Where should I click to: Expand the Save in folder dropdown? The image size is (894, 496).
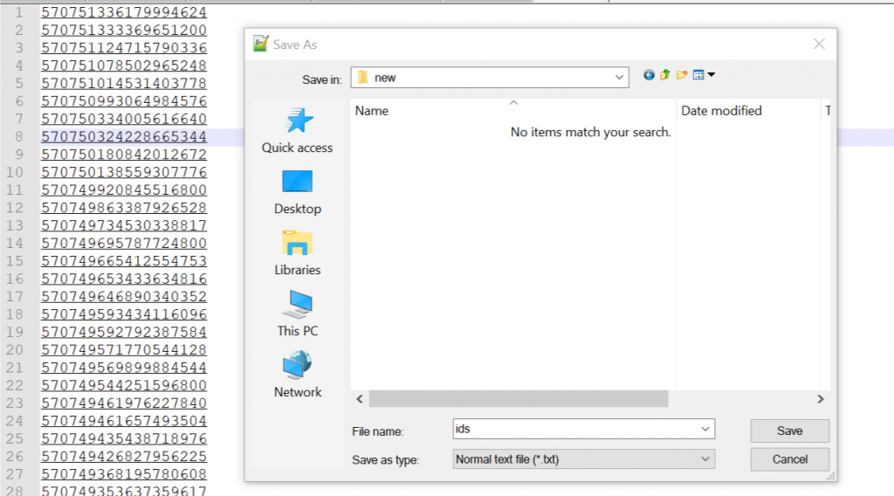tap(619, 78)
